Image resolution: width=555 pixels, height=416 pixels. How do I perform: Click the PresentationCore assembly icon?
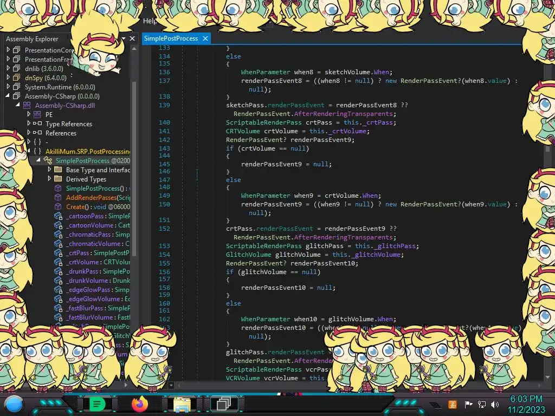click(17, 50)
